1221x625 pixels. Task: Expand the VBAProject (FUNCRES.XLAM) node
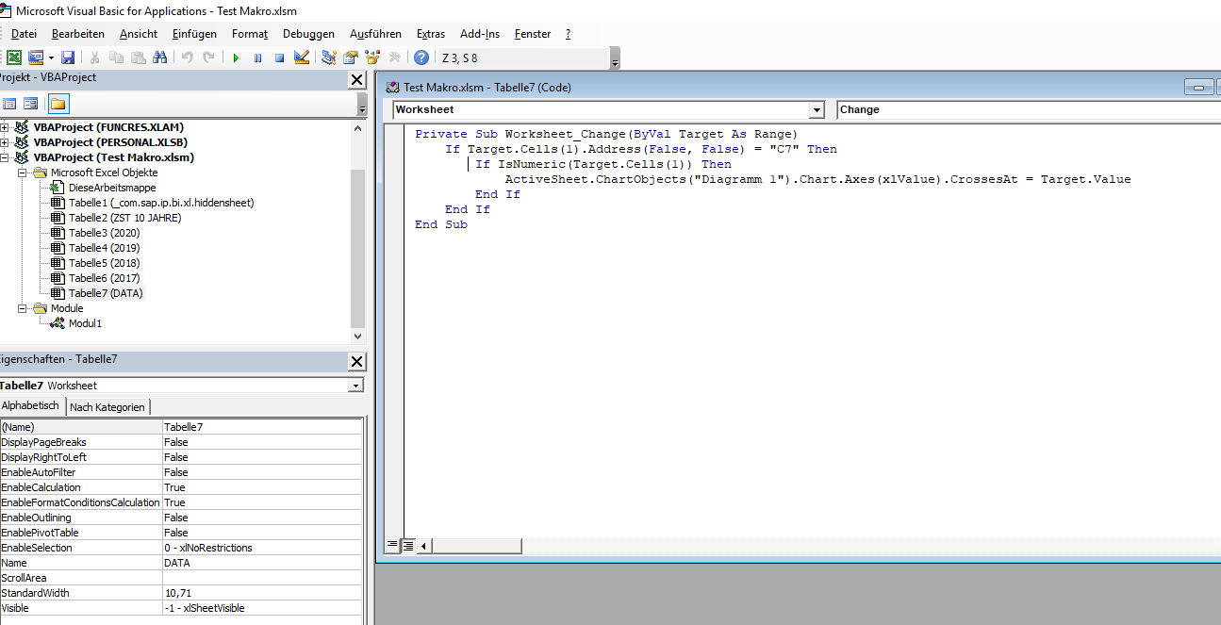coord(5,127)
